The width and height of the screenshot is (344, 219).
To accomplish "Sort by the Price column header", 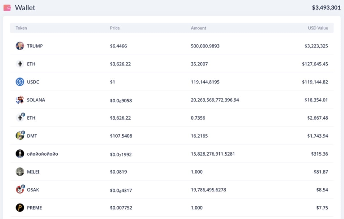I will [x=115, y=28].
